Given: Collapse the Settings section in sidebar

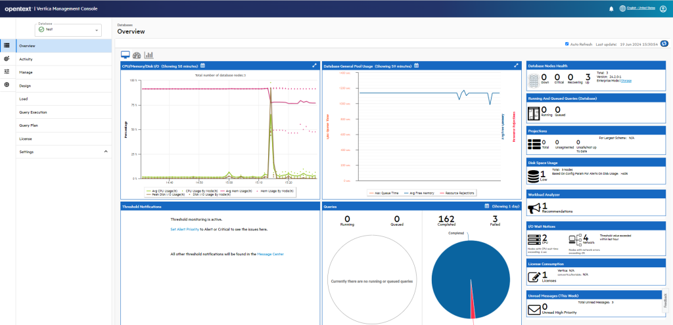Looking at the screenshot, I should pyautogui.click(x=106, y=152).
